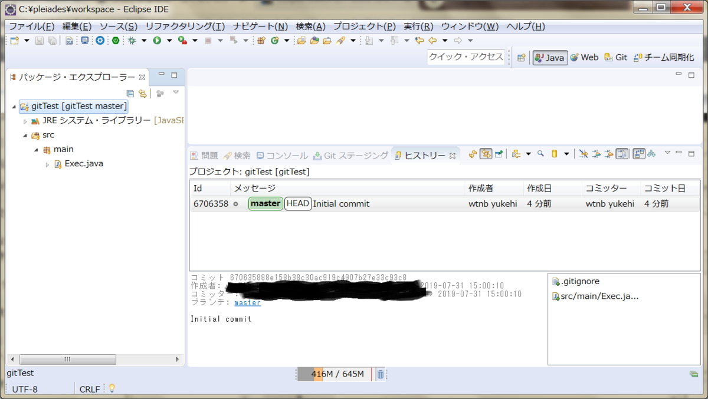Switch to the Git perspective button
Image resolution: width=708 pixels, height=399 pixels.
[615, 58]
